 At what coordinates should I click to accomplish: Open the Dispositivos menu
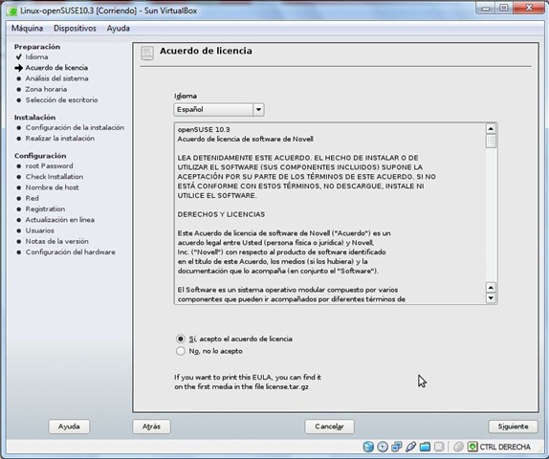pyautogui.click(x=75, y=29)
